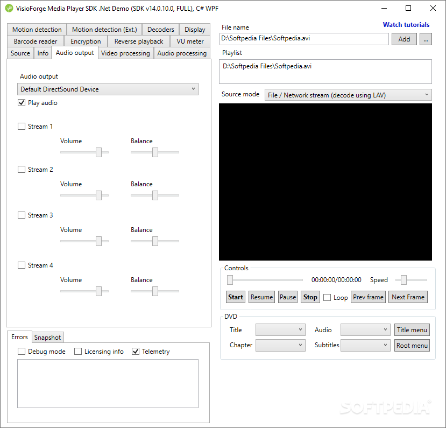The image size is (446, 428).
Task: Click the Stream 4 Volume slider
Action: [x=84, y=291]
